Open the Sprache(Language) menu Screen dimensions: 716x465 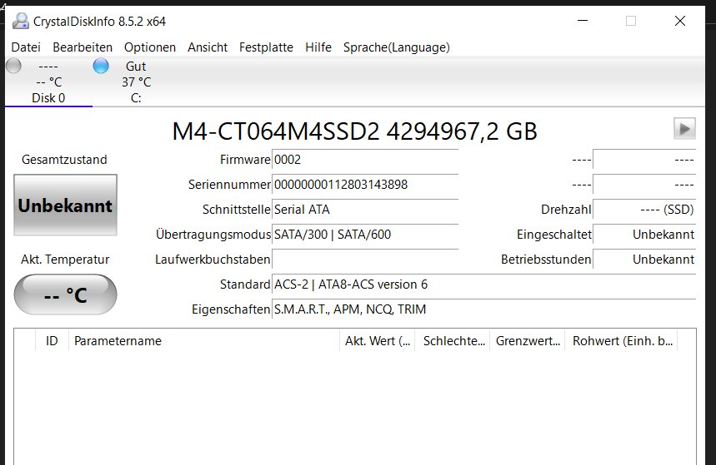coord(397,47)
